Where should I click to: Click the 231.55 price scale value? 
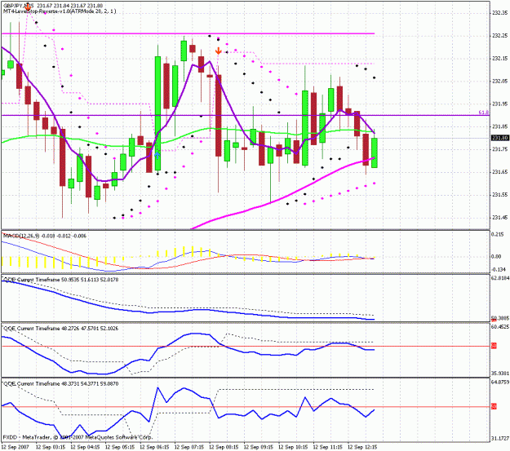pos(500,195)
